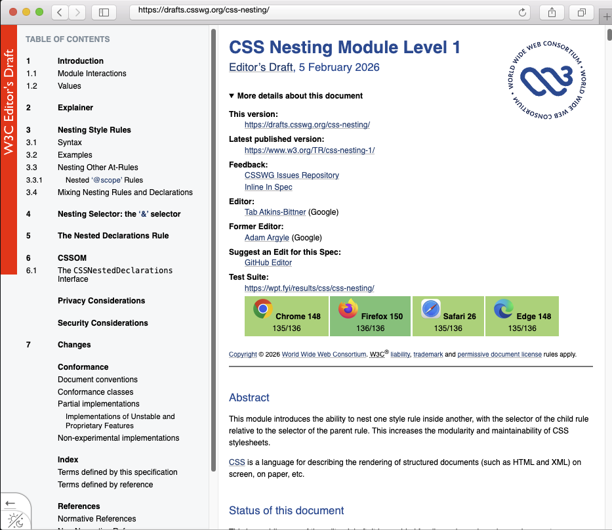Open the Editor's Draft link
612x530 pixels.
point(262,67)
